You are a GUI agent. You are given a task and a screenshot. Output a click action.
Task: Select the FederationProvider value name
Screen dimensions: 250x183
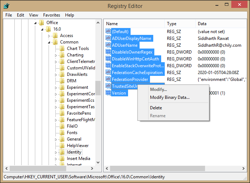coord(130,79)
